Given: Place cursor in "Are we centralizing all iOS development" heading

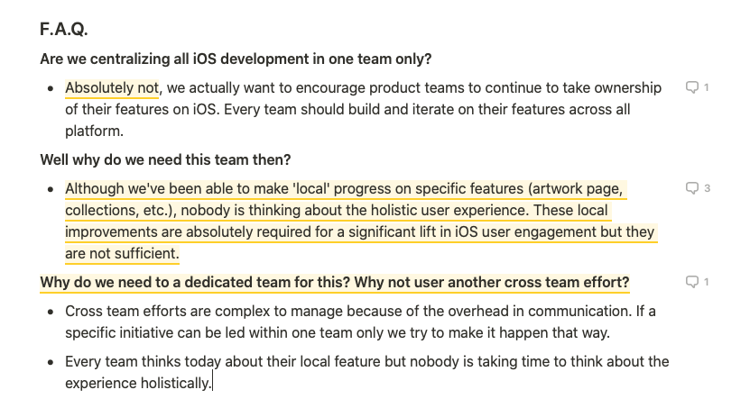Looking at the screenshot, I should coord(236,59).
